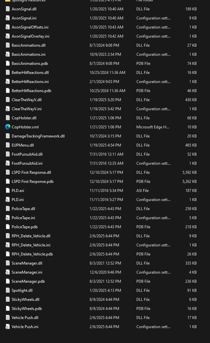Click the AxonSignalOffsets.ini file icon

8,27
